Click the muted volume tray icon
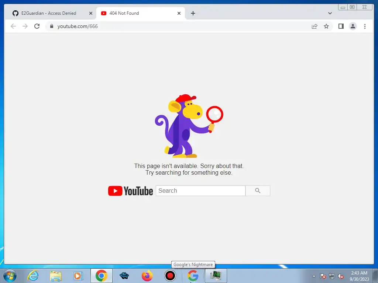378x283 pixels. pos(341,276)
